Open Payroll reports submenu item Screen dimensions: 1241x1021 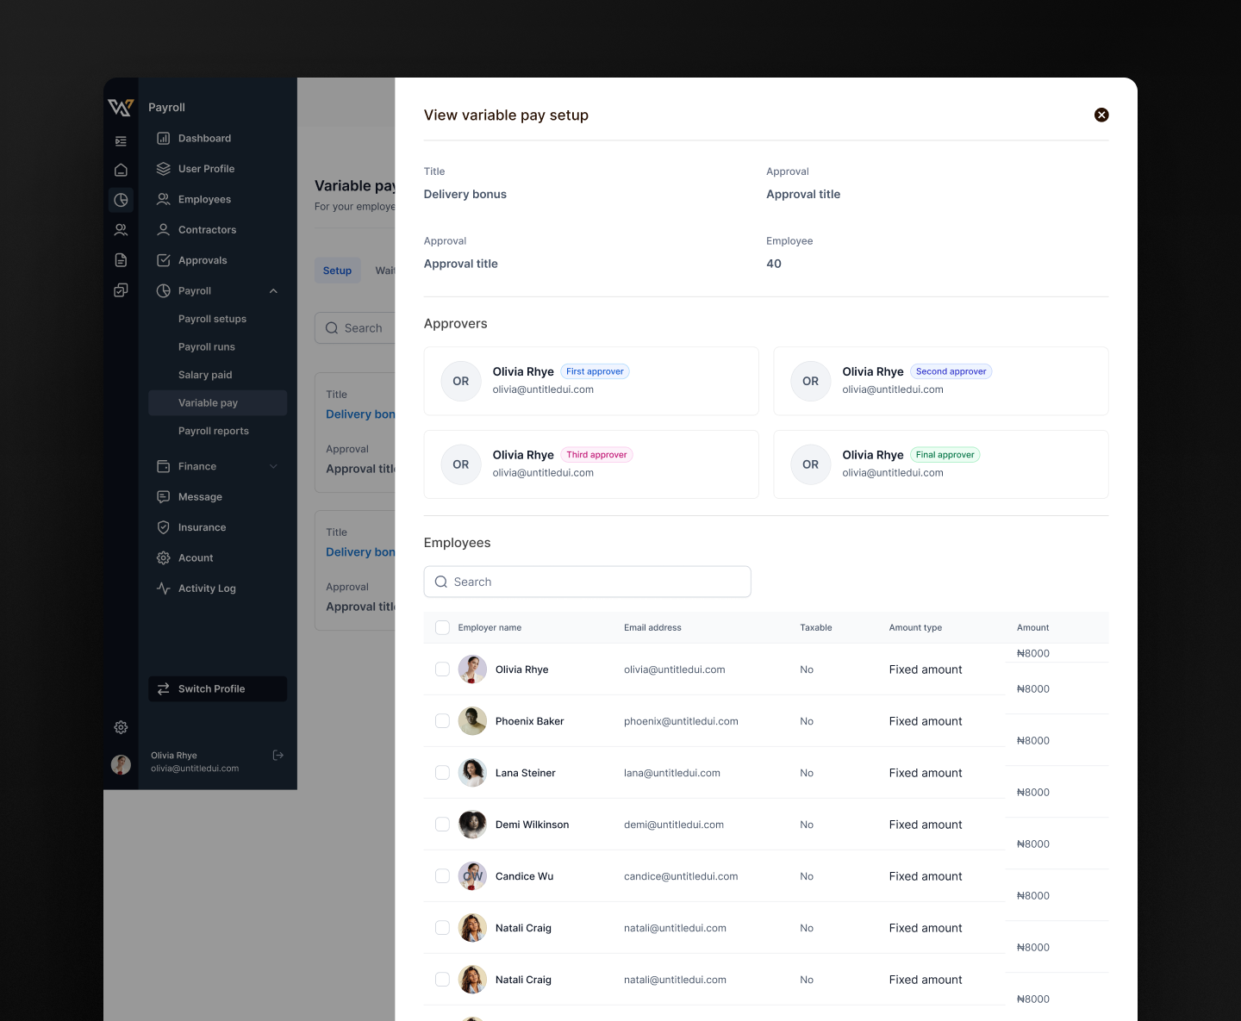[214, 431]
